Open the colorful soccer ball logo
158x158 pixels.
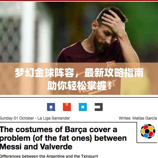[148, 131]
